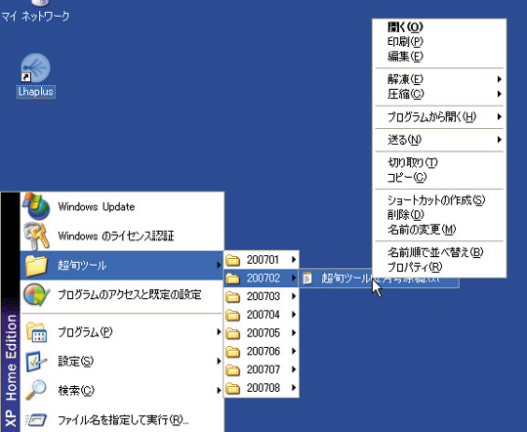Expand the 200701 submenu arrow

click(x=294, y=260)
